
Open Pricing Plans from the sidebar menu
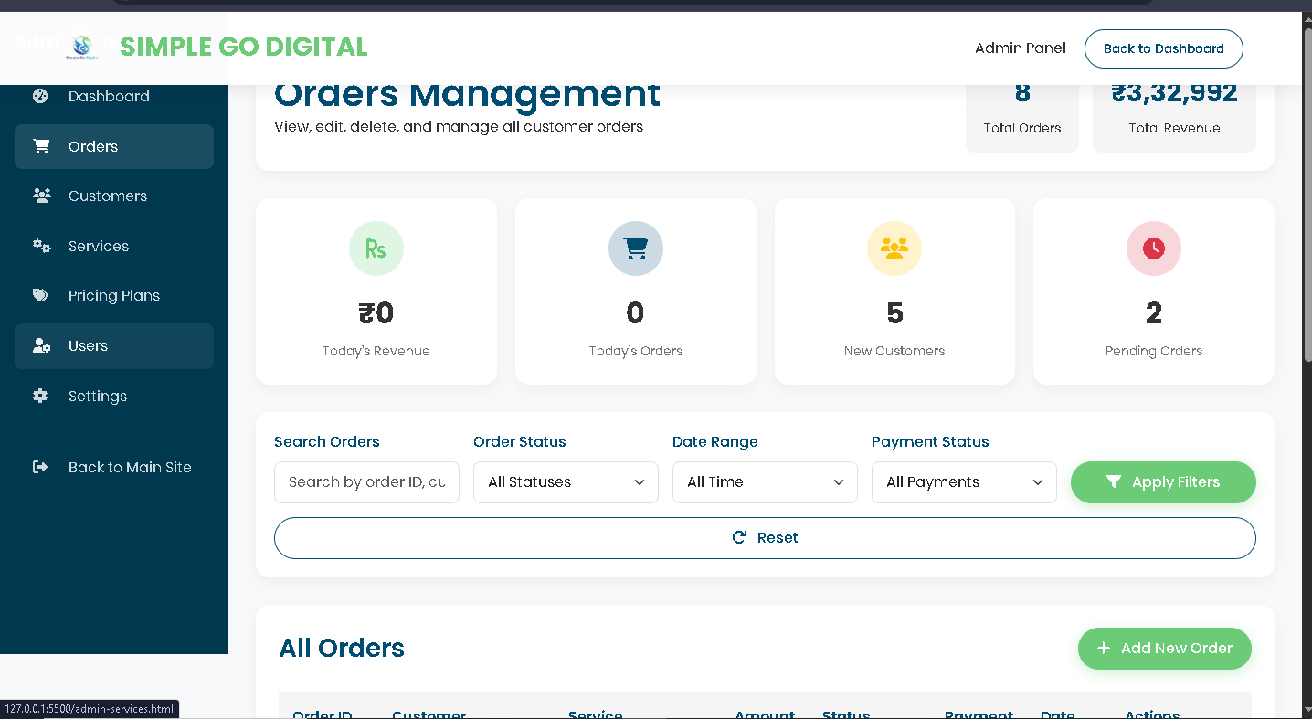(114, 295)
